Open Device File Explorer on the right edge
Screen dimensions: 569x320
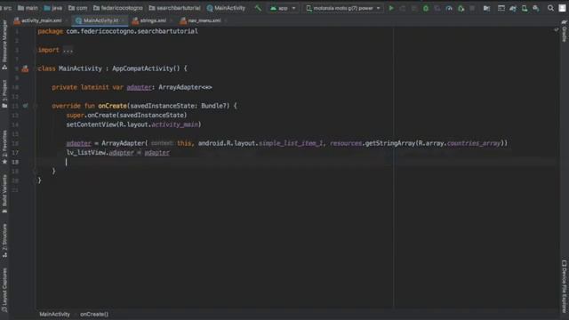click(565, 286)
